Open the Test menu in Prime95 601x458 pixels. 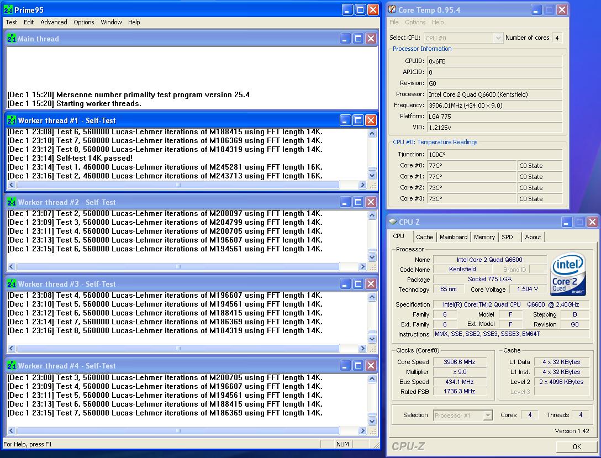12,22
